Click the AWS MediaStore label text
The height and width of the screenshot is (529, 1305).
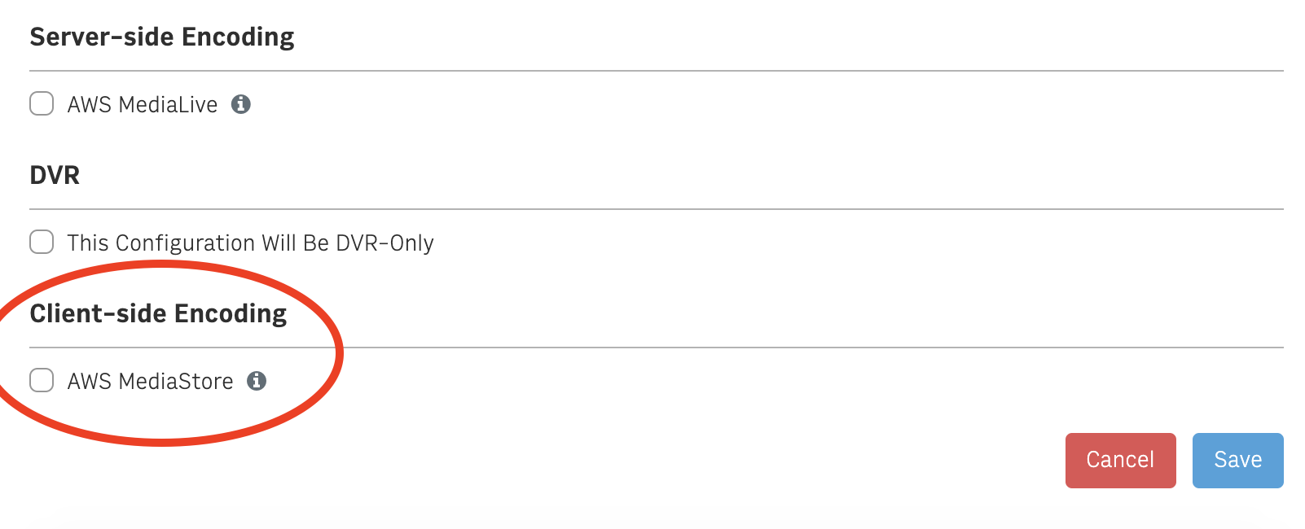click(150, 382)
